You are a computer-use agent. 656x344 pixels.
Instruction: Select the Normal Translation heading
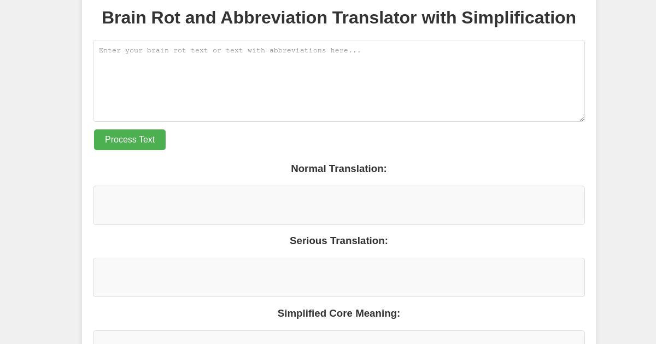(339, 169)
